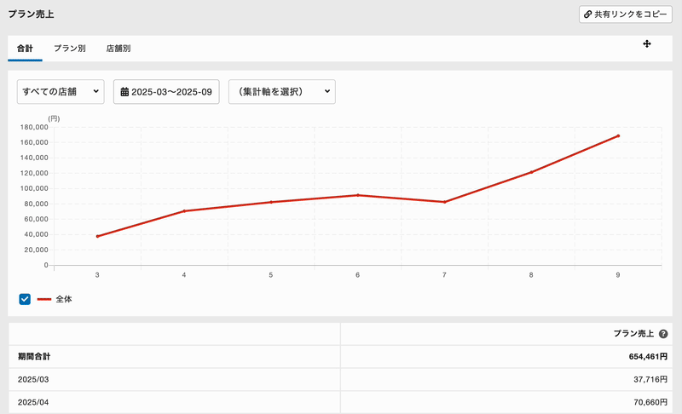Click the month 7 data point on chart

[x=444, y=202]
